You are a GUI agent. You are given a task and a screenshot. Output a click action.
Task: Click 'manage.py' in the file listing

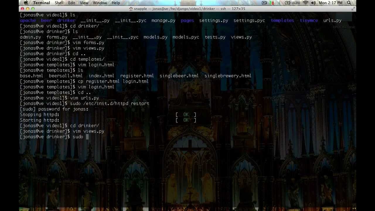tap(163, 21)
